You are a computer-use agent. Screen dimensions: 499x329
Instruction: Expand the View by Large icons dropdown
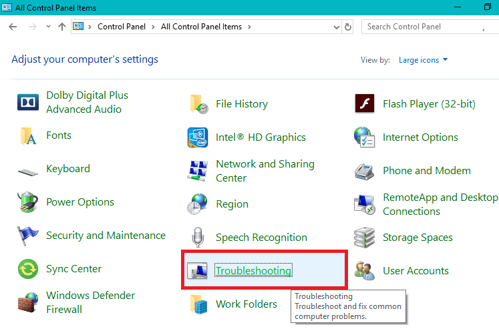(x=424, y=60)
